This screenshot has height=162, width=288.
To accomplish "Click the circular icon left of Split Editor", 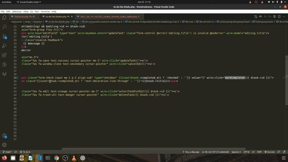I will pos(274,17).
